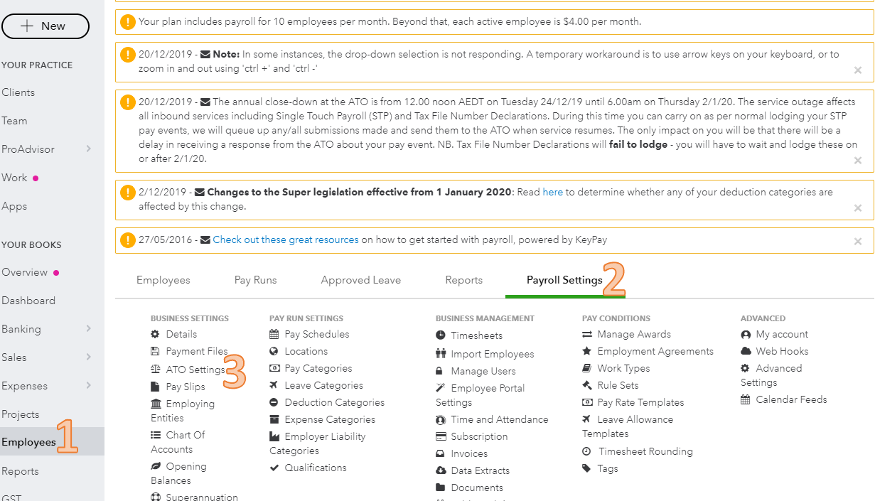
Task: Open the Reports tab
Action: pyautogui.click(x=464, y=280)
